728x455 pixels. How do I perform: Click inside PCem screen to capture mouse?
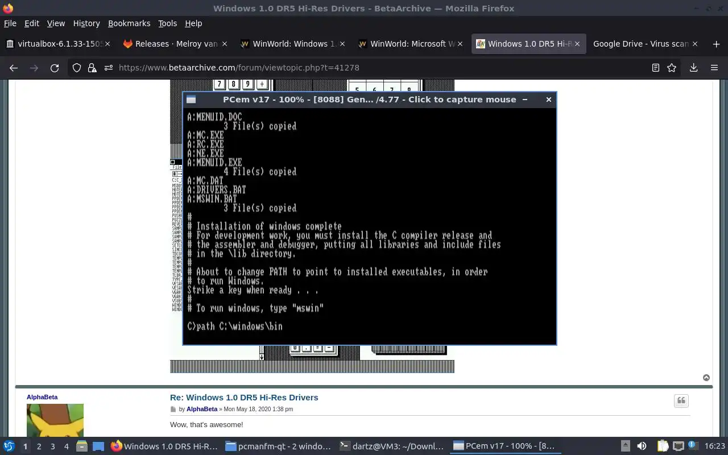click(370, 226)
